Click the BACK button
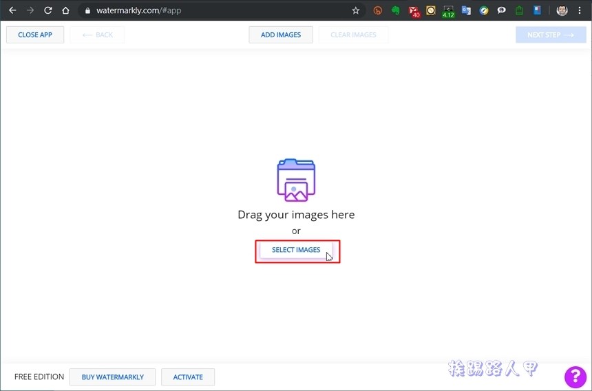592x391 pixels. 97,34
